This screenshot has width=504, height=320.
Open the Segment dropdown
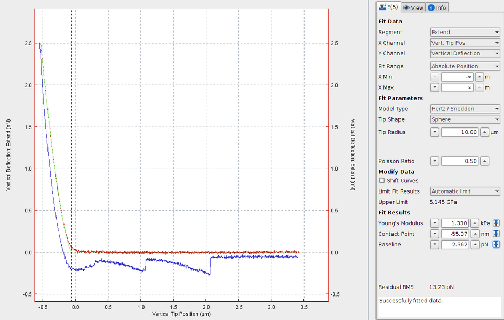click(465, 32)
